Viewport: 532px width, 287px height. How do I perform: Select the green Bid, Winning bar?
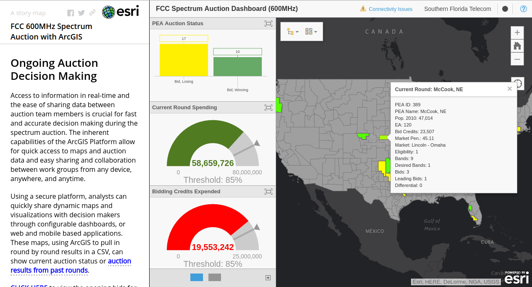point(237,67)
